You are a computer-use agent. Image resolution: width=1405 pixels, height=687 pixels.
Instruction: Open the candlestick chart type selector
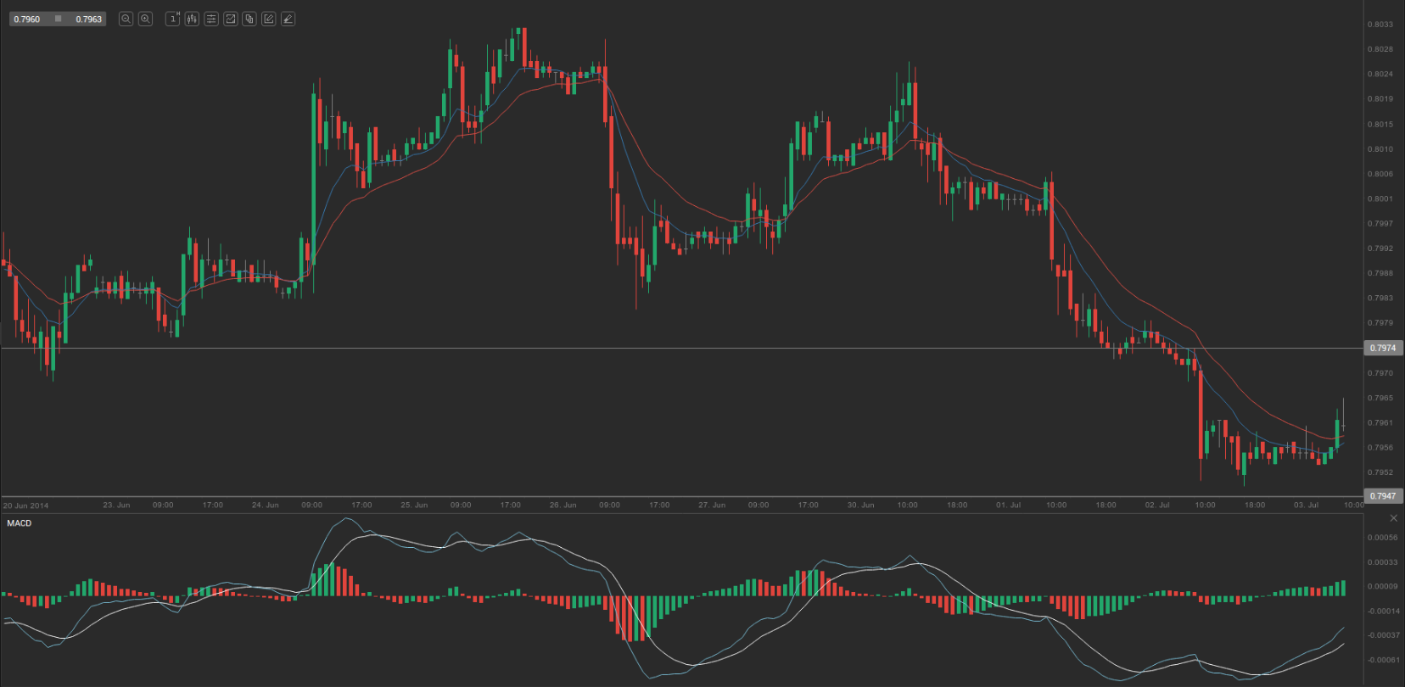coord(192,19)
